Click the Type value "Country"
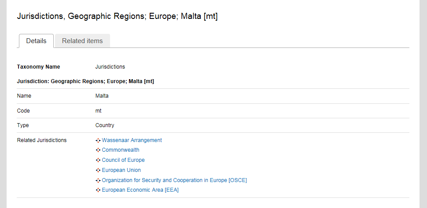Image resolution: width=427 pixels, height=208 pixels. [105, 125]
